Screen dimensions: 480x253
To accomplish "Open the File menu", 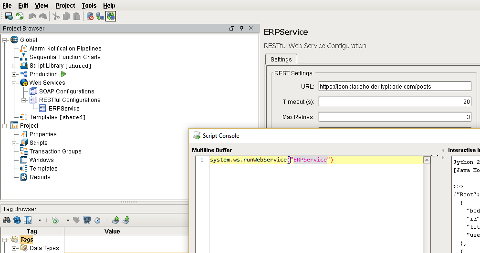I will (x=7, y=6).
